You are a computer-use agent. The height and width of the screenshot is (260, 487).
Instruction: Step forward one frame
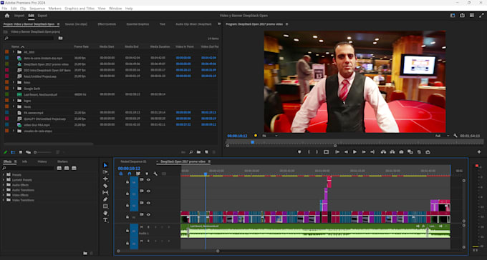click(x=364, y=152)
